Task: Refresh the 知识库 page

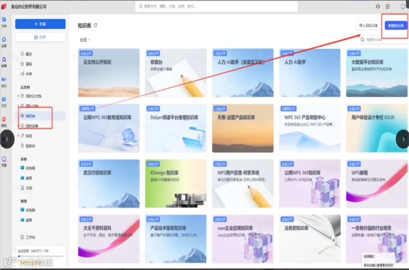Action: point(95,25)
